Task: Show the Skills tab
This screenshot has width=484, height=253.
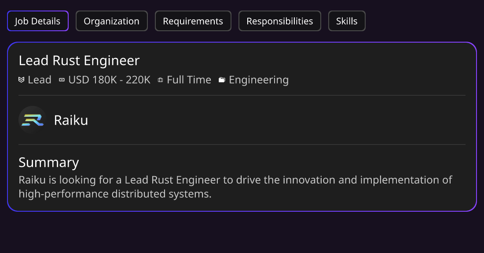Action: click(347, 21)
